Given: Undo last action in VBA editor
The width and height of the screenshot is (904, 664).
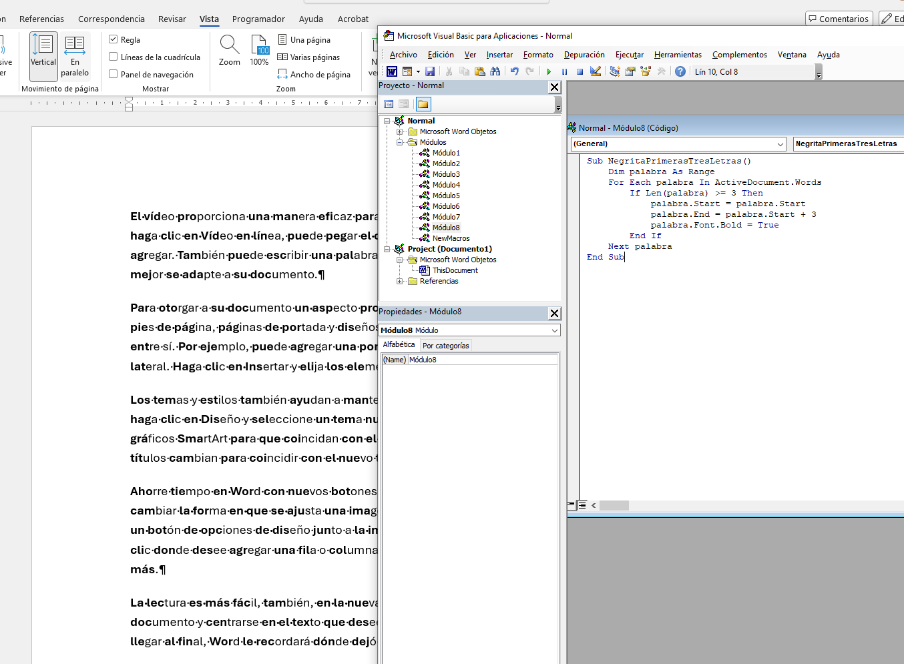Looking at the screenshot, I should (514, 71).
